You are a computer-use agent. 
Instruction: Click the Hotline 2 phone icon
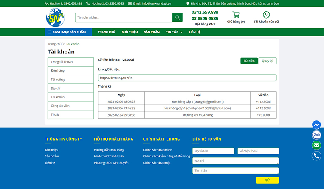tap(88, 3)
